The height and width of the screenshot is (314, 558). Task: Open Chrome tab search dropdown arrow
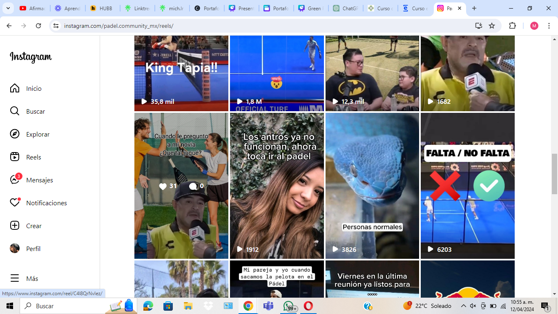click(x=8, y=8)
